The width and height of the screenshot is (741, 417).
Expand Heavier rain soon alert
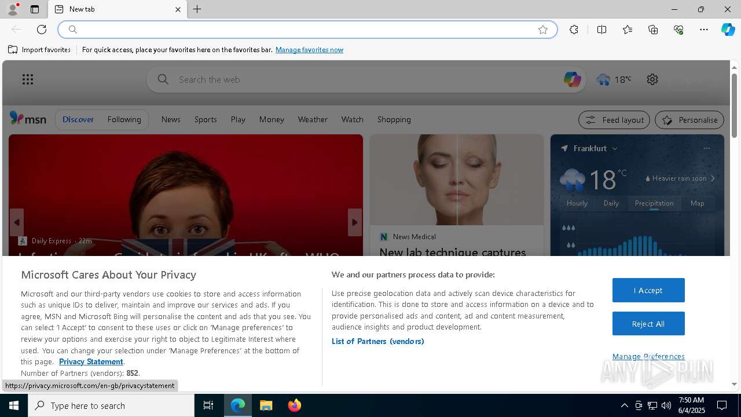pos(681,178)
